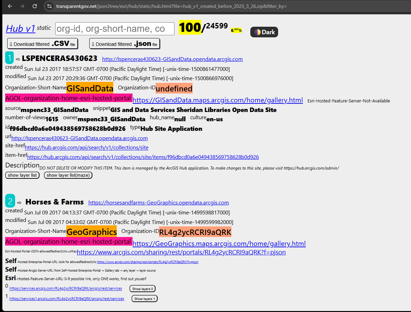411x312 pixels.
Task: Click the teal number 2 badge
Action: coord(10,201)
